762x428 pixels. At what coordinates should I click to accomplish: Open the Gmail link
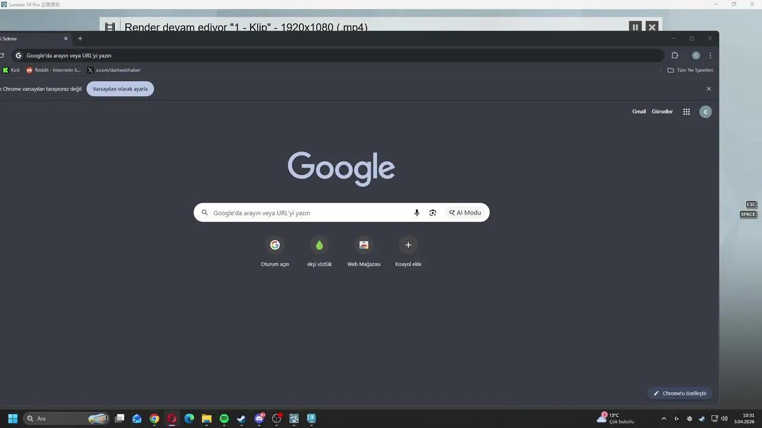639,112
